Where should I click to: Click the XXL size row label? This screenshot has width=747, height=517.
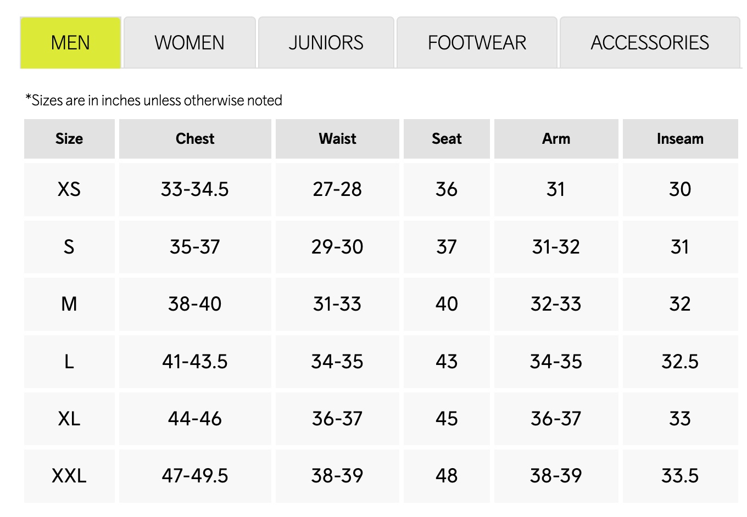(x=69, y=476)
